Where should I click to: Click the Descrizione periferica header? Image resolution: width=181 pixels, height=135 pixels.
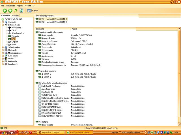click(87, 16)
